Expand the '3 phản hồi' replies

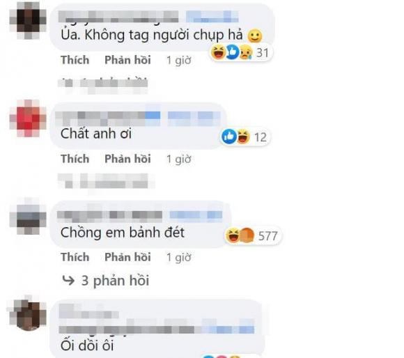[106, 281]
